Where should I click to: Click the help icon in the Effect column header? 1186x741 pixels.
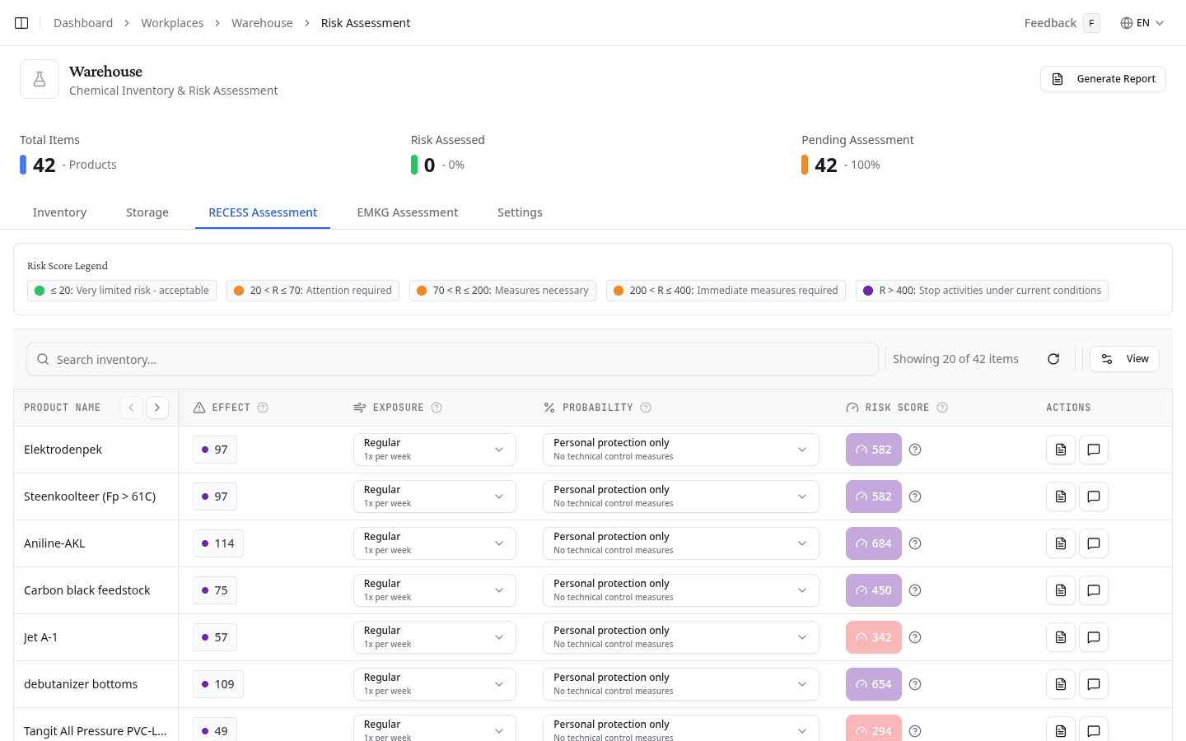coord(263,407)
